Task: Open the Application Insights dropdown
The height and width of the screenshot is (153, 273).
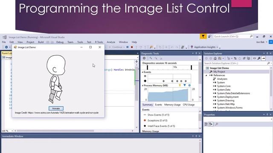Action: [204, 47]
